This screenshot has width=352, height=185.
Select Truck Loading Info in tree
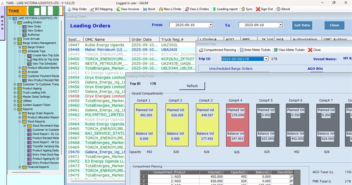[34, 92]
